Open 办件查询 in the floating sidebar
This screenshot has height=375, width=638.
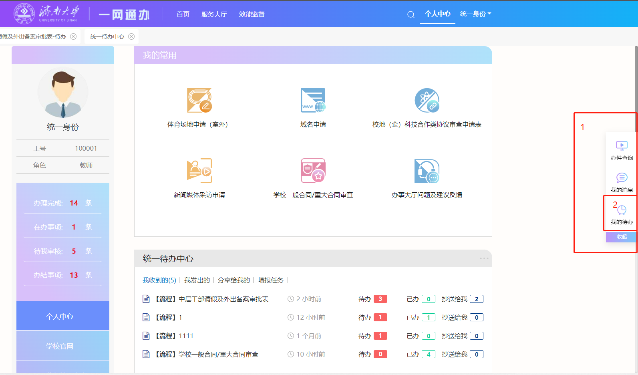[621, 151]
